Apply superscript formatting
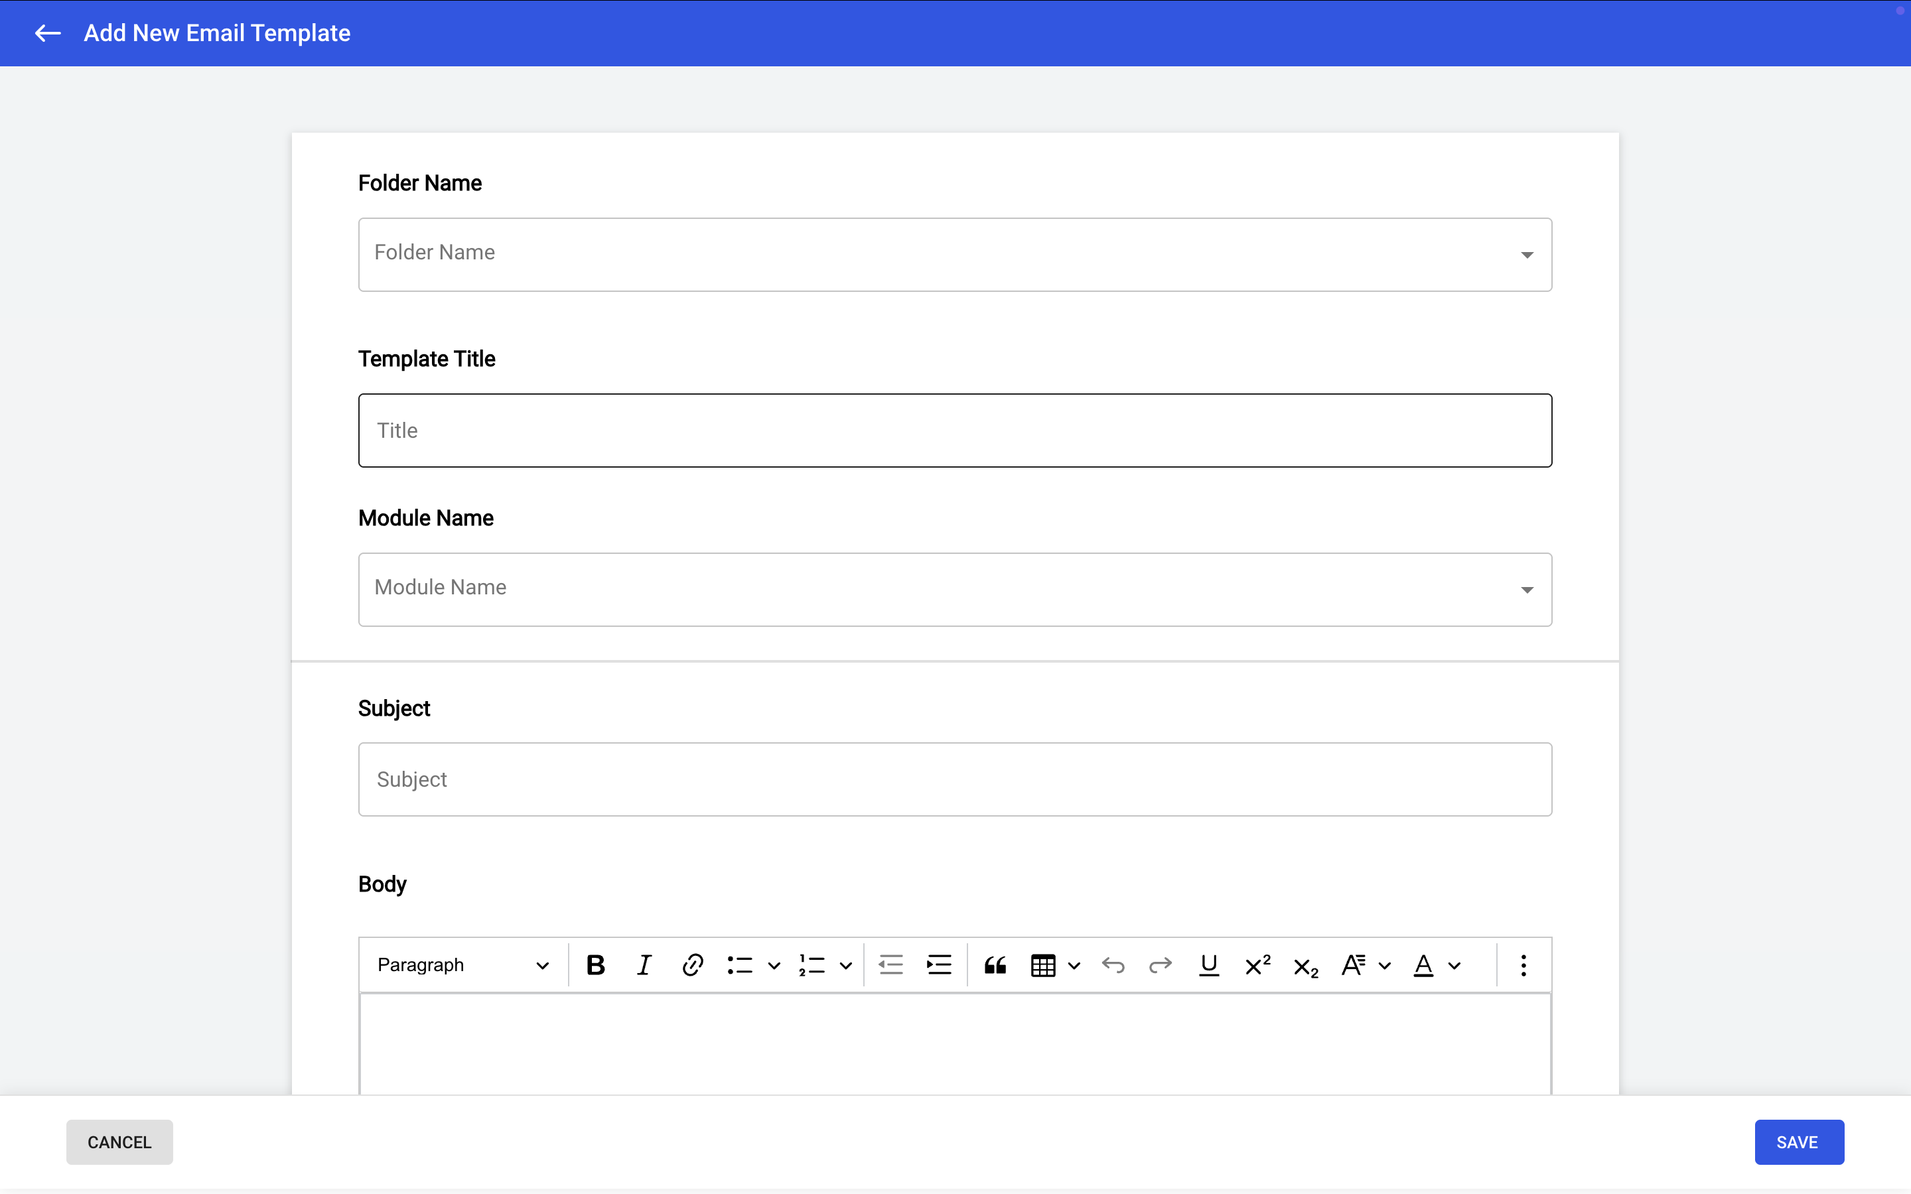Viewport: 1911px width, 1194px height. tap(1257, 965)
